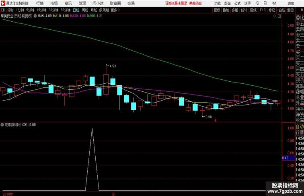
Task: Click the blue 0.48 axis value marker
Action: 288,158
